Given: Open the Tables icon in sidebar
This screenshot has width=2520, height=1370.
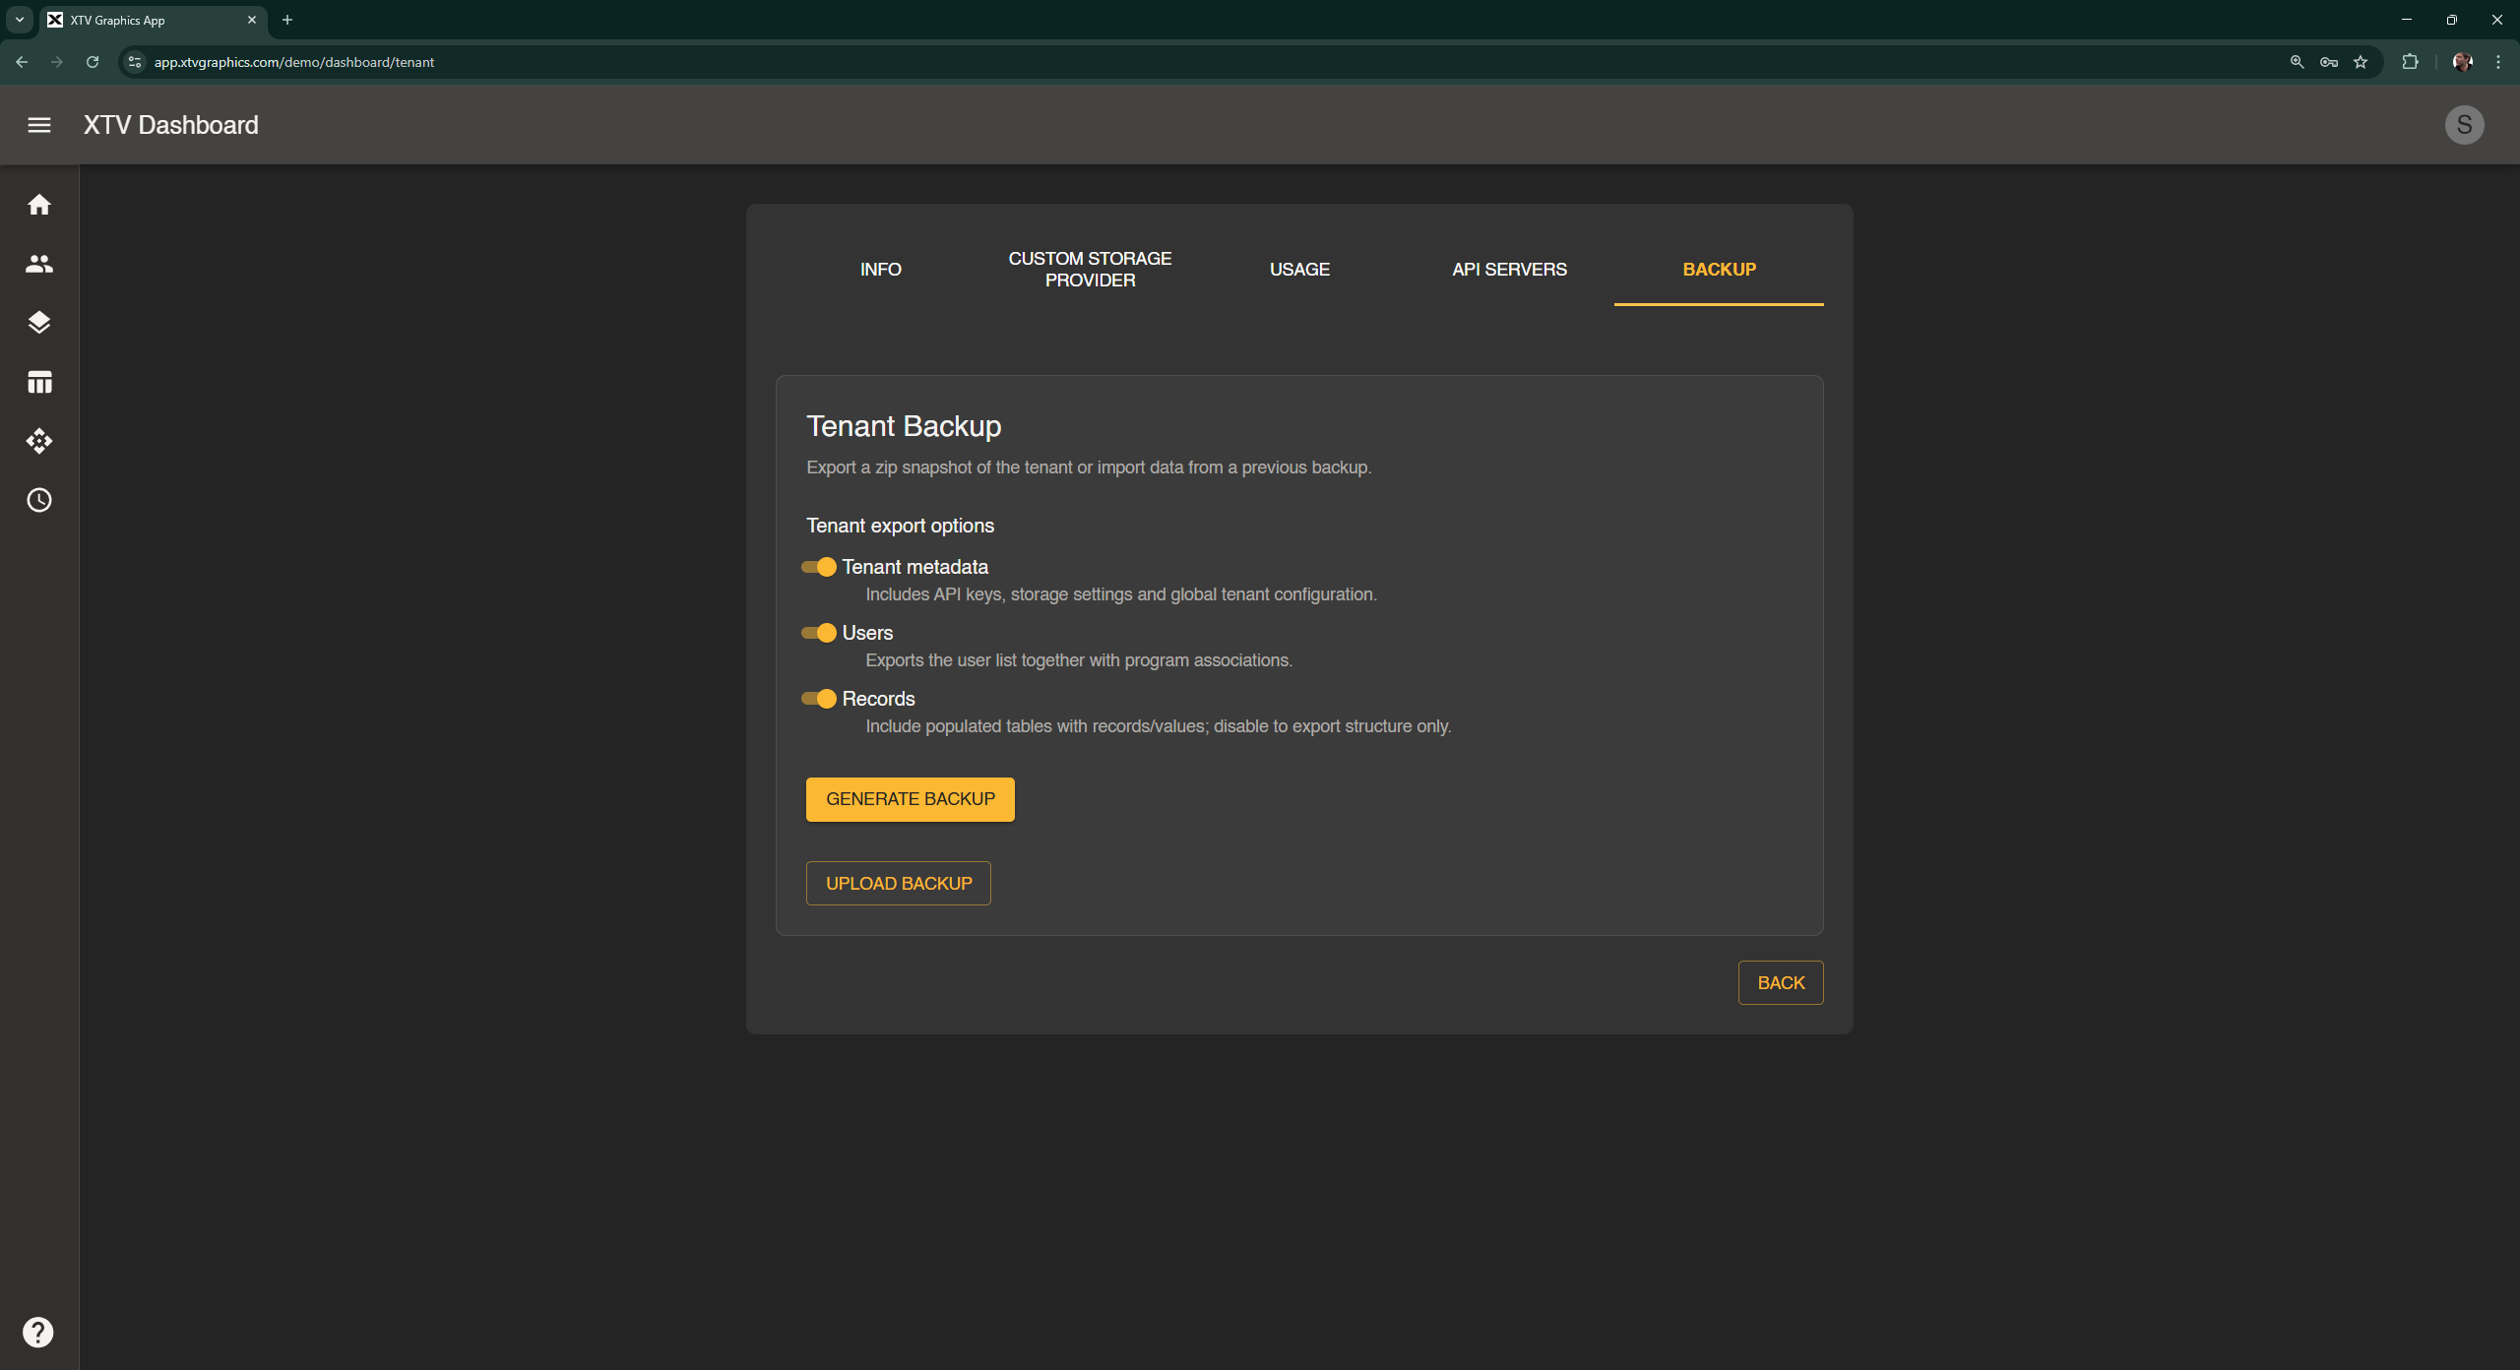Looking at the screenshot, I should tap(39, 382).
